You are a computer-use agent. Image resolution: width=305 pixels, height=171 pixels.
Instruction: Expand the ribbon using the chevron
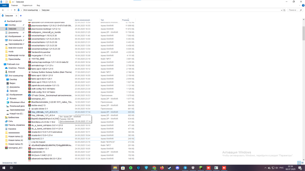pos(300,5)
